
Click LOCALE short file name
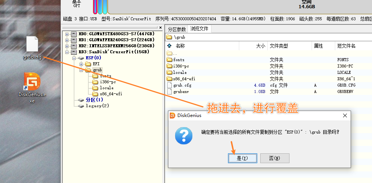[344, 72]
